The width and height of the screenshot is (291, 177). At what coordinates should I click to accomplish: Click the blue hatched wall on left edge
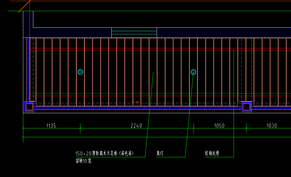pos(28,71)
